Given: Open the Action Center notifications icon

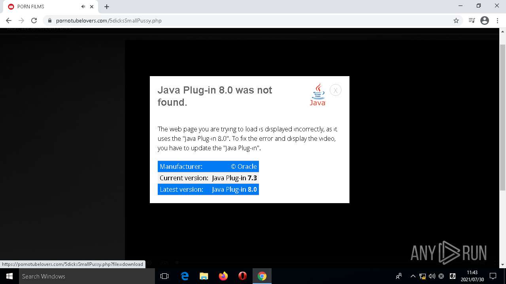Looking at the screenshot, I should [493, 276].
